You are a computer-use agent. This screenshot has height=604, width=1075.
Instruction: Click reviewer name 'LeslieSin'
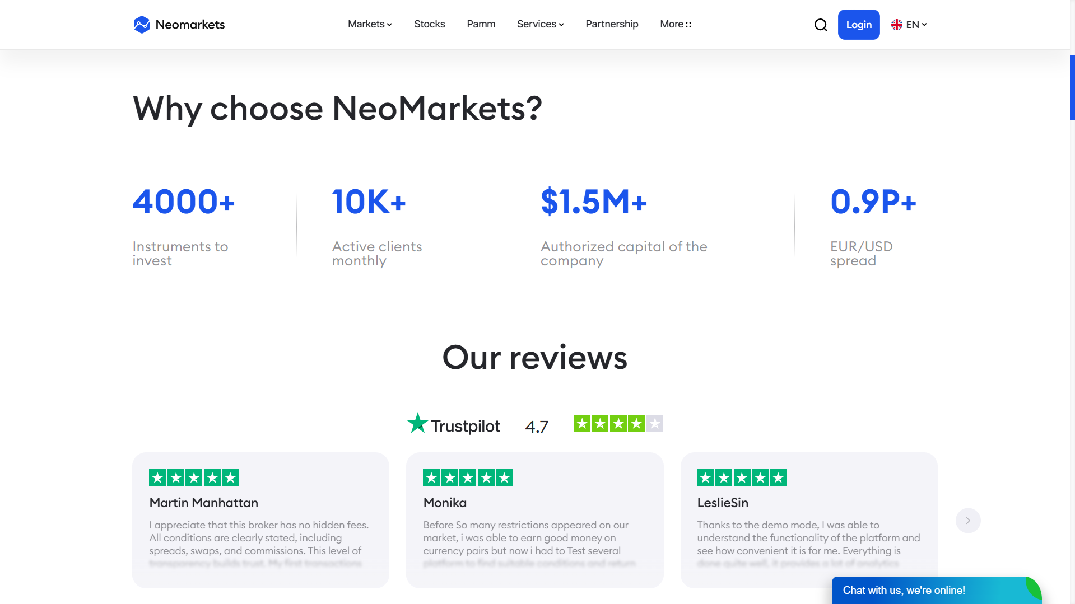[x=723, y=503]
